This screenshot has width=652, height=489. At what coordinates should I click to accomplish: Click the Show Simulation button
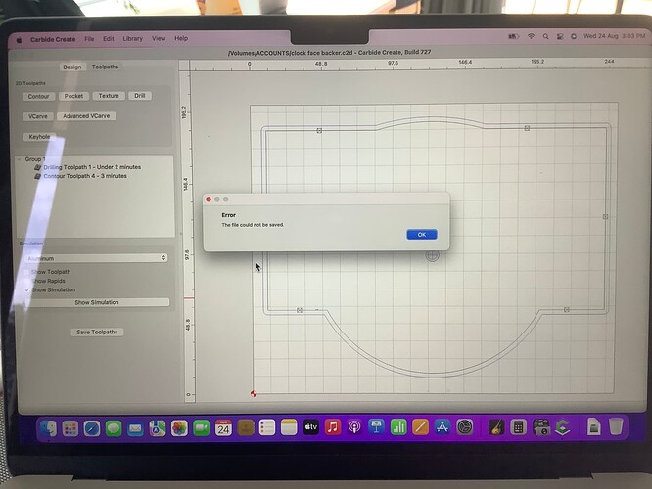[97, 302]
